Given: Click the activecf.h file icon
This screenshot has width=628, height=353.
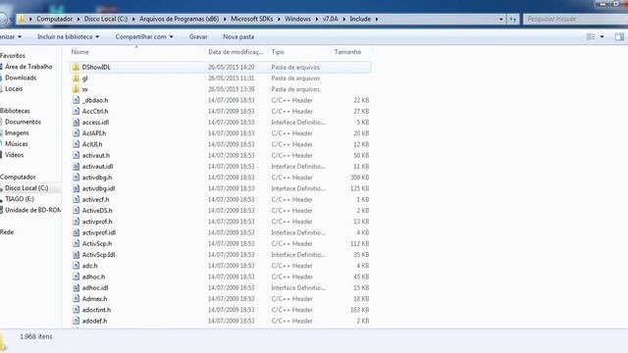Looking at the screenshot, I should (x=76, y=199).
